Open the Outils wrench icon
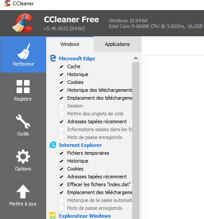The image size is (204, 219). coord(23,122)
